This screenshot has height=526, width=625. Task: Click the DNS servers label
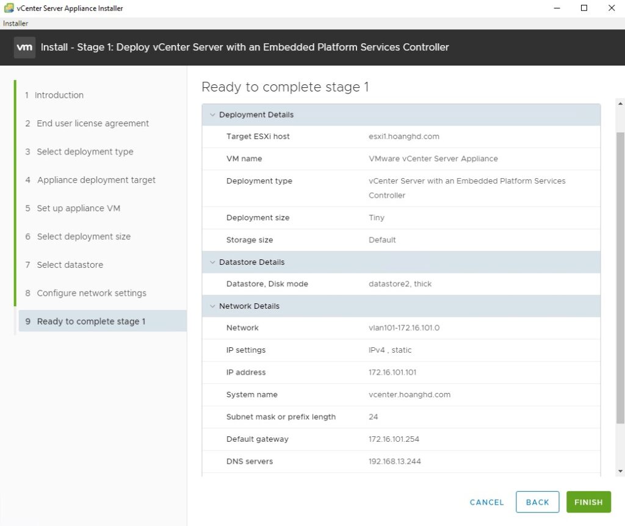250,461
